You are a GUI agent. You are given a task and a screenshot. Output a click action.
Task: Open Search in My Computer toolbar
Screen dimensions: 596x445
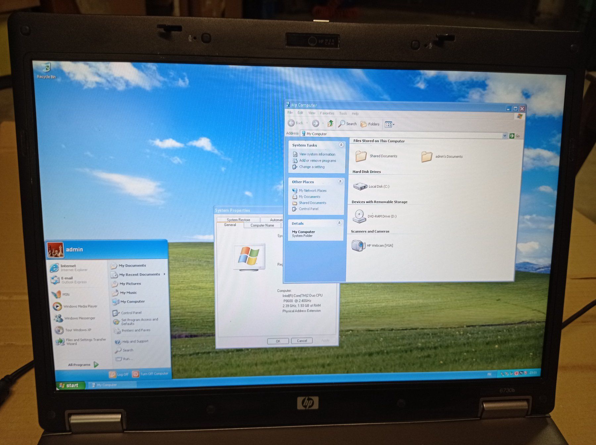(347, 124)
